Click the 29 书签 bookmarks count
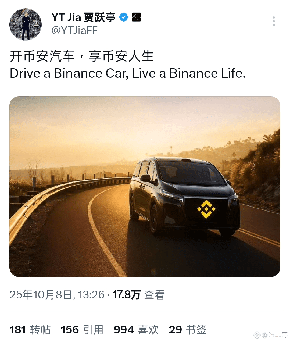Screen dimensions: 290x342 click(188, 330)
